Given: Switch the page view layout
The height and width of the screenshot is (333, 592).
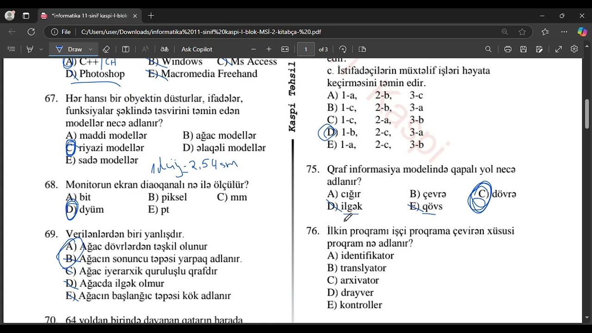Looking at the screenshot, I should point(362,49).
